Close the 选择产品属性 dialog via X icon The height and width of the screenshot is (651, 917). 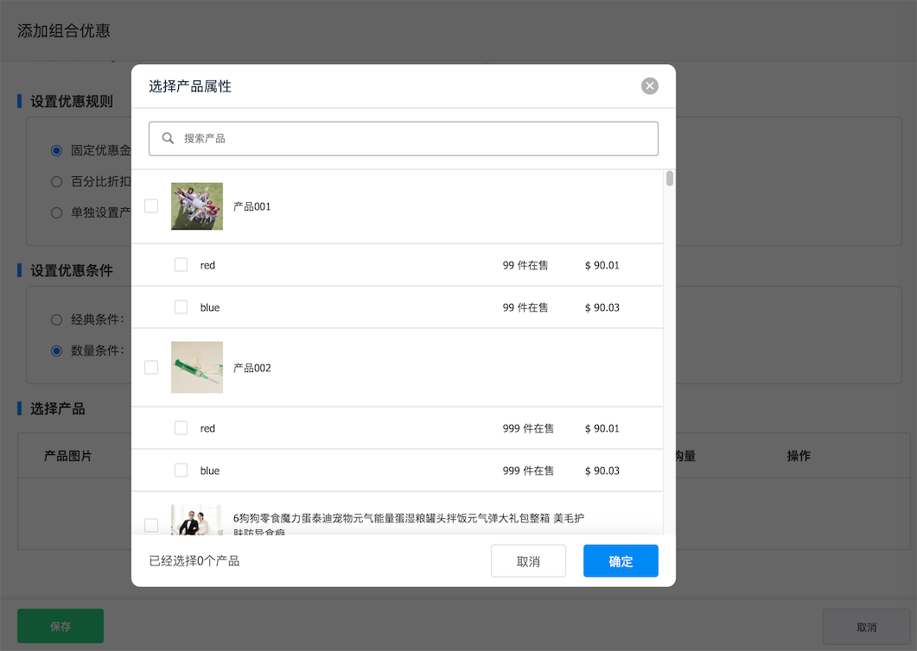tap(649, 85)
